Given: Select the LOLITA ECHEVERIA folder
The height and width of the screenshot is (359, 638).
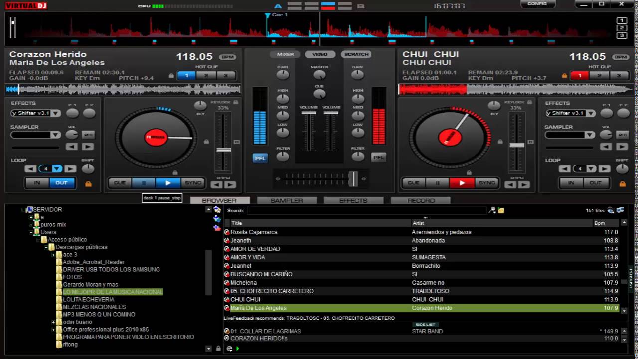Looking at the screenshot, I should tap(88, 299).
